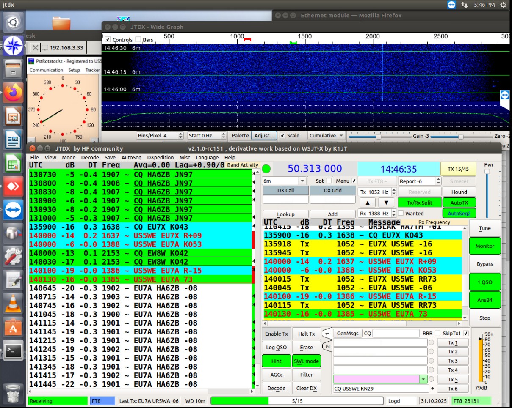The width and height of the screenshot is (512, 408).
Task: Open the Cumulative mode dropdown
Action: point(326,136)
